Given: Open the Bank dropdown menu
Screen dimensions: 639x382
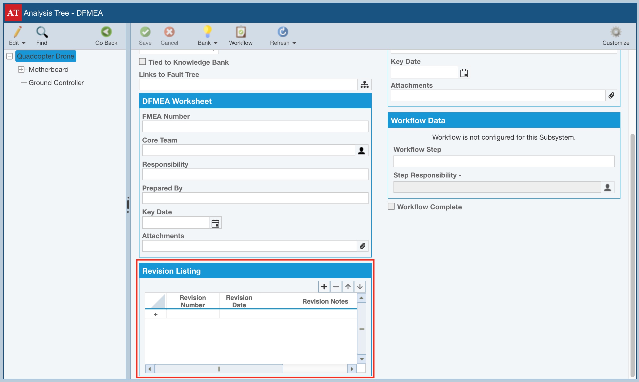Looking at the screenshot, I should pyautogui.click(x=216, y=43).
